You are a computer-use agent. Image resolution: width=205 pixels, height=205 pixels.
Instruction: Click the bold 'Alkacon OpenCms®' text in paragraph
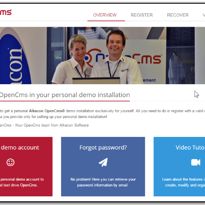(x=47, y=111)
